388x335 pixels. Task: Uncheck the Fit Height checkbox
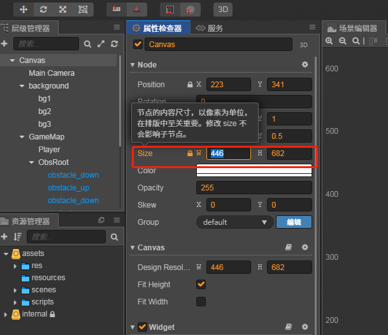pyautogui.click(x=201, y=284)
